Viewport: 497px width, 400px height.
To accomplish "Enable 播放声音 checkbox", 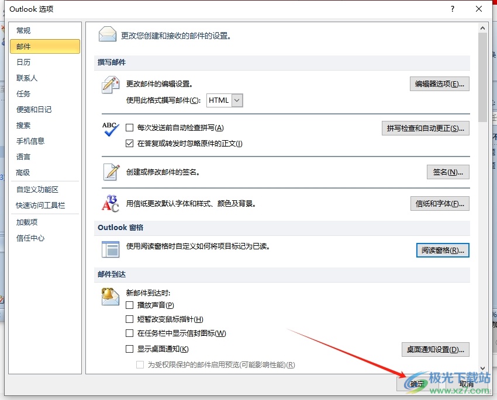I will (129, 305).
